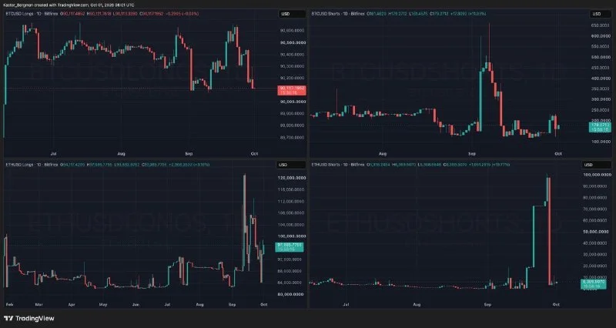Click the Oct date label on BTCUSD Longs chart

click(254, 153)
